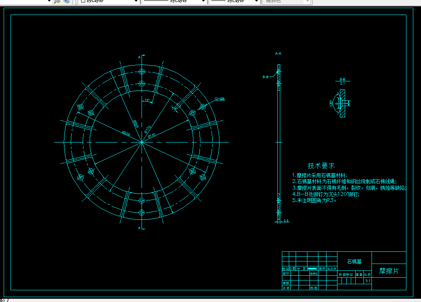This screenshot has width=421, height=302.
Task: Select note 2 about 石棉纤维和钢丝
Action: [344, 182]
